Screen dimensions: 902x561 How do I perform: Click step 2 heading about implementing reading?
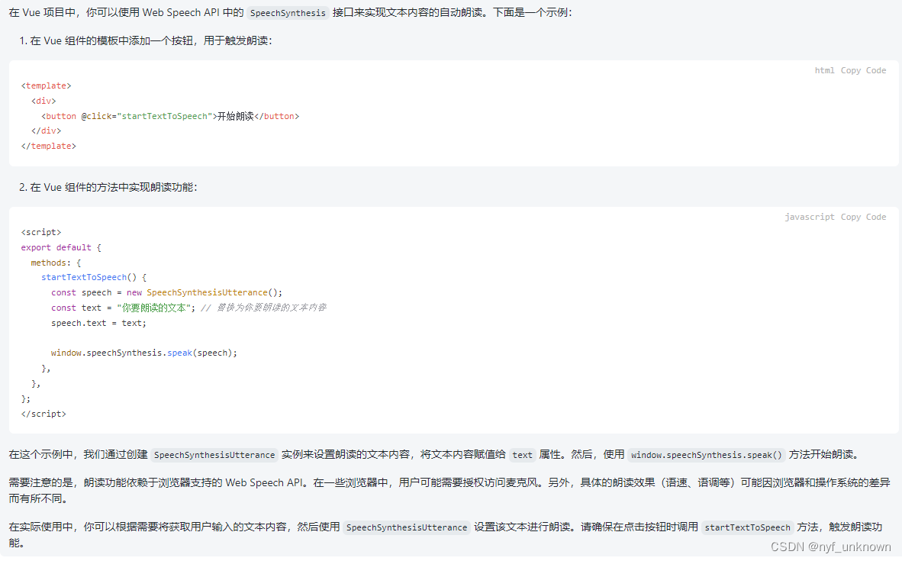[x=108, y=188]
